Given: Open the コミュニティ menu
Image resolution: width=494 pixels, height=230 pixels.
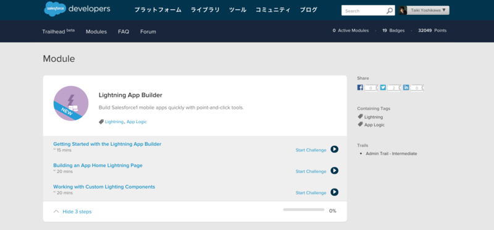Looking at the screenshot, I should pyautogui.click(x=273, y=10).
